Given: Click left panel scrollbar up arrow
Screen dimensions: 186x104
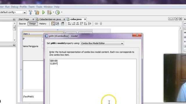Looking at the screenshot, I should tap(15, 23).
